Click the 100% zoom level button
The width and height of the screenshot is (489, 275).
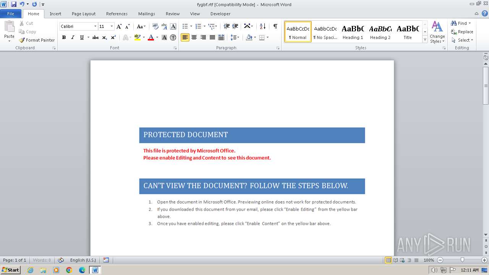pyautogui.click(x=429, y=260)
